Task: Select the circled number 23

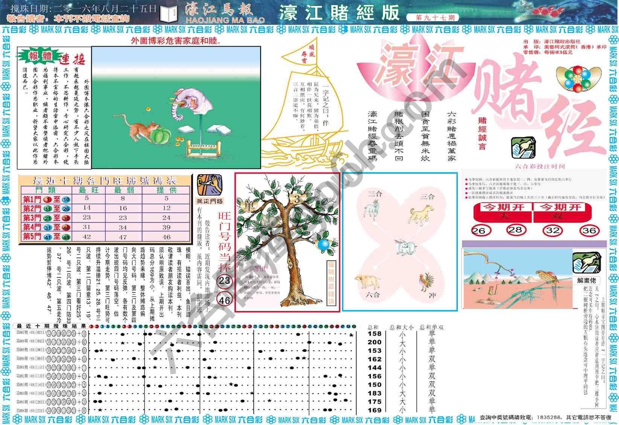Action: [224, 281]
